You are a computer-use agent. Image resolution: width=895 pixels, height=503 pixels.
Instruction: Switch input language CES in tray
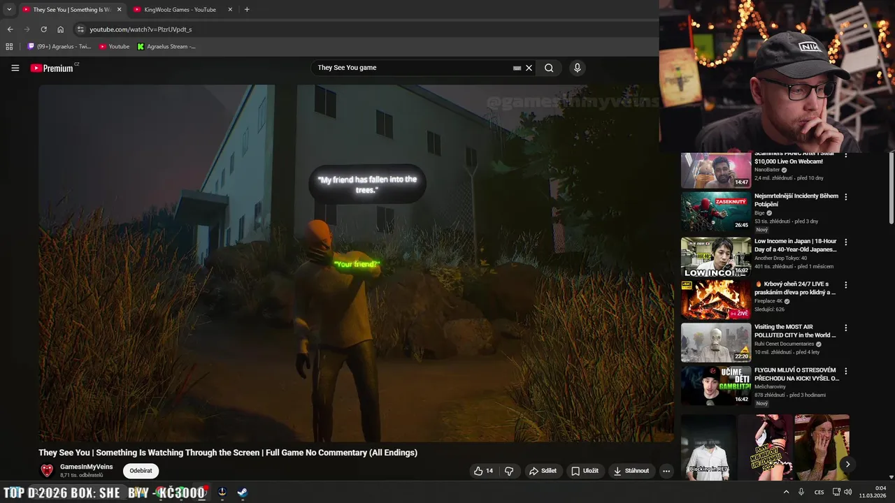coord(819,492)
